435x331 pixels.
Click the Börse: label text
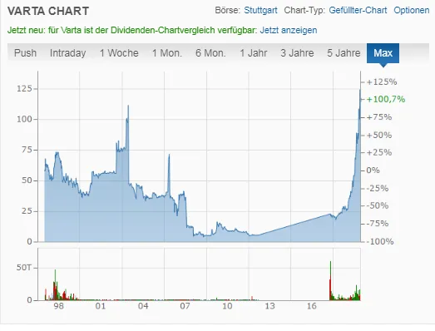pos(228,10)
